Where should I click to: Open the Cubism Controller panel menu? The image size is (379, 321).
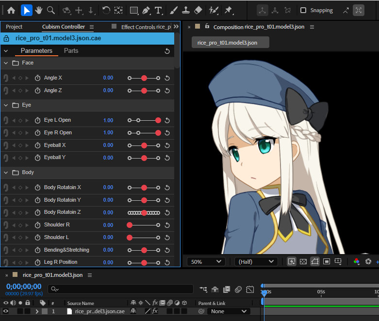[92, 27]
